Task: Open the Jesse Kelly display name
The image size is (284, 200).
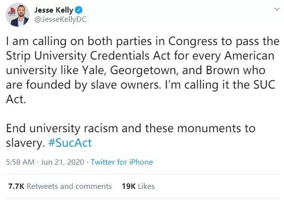Action: click(54, 10)
